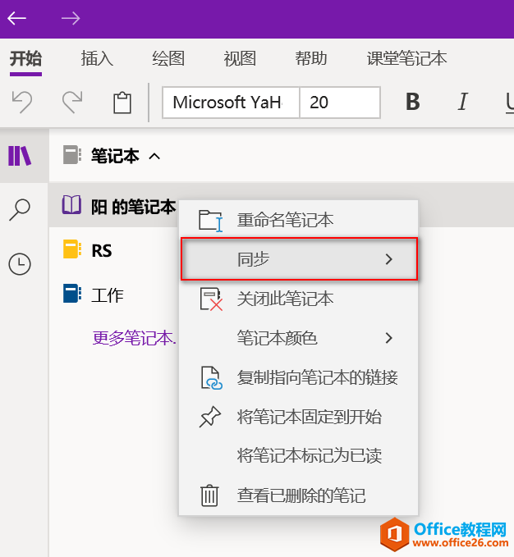
Task: Choose 将笔记本标记为已读 menu entry
Action: 299,456
